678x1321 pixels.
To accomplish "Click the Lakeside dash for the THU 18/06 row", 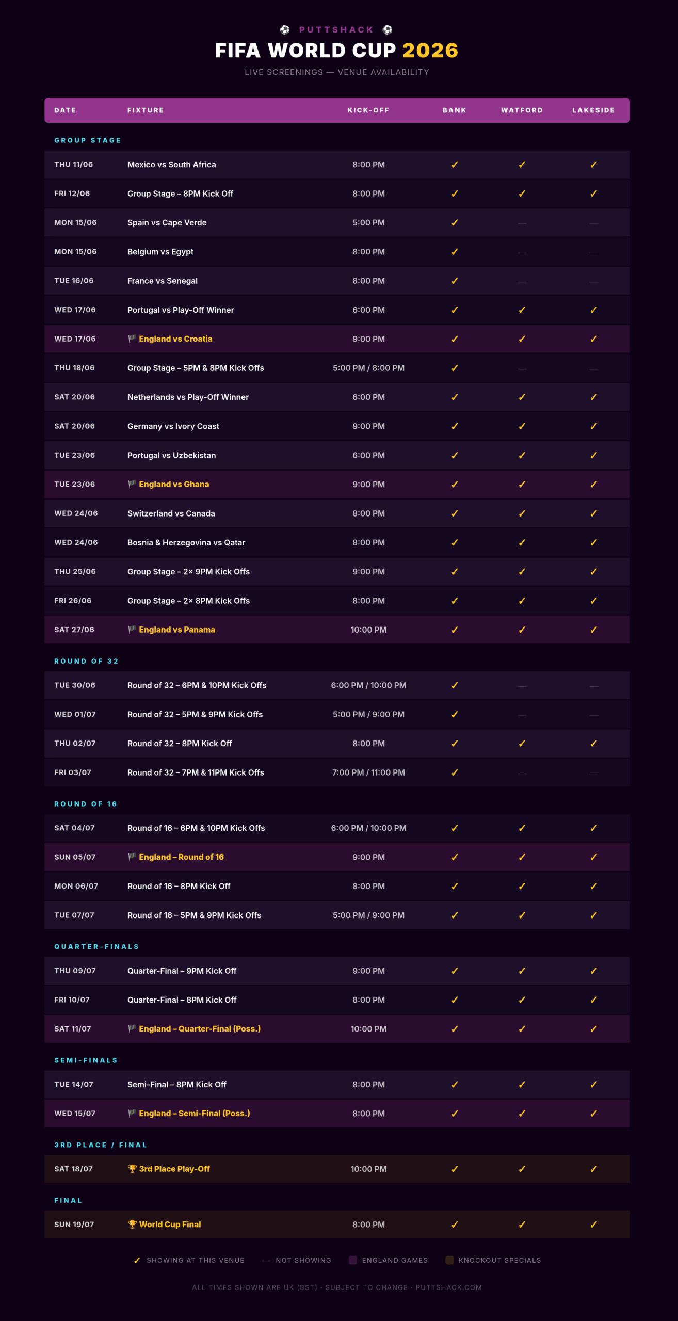I will (x=594, y=369).
